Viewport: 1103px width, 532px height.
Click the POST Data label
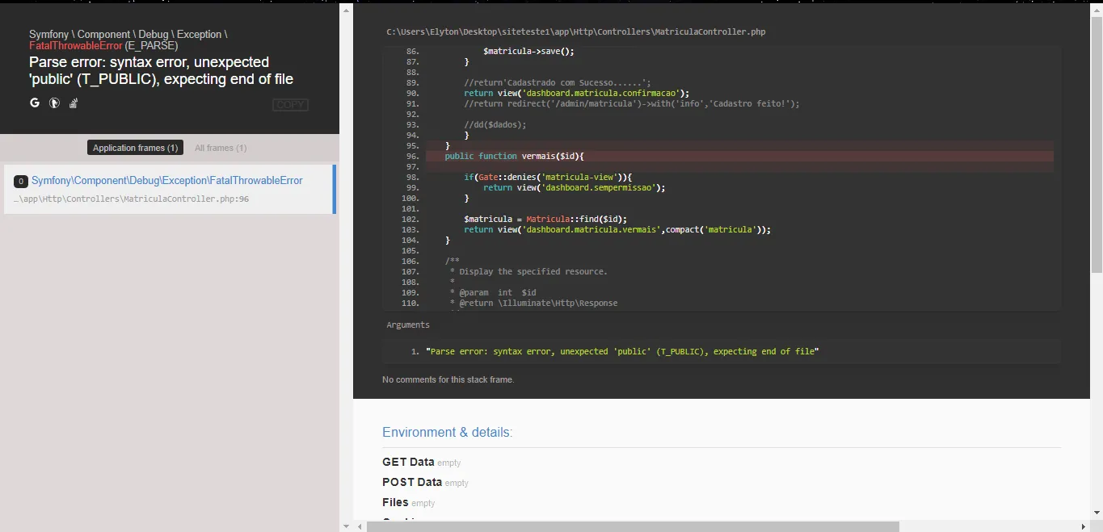(x=410, y=482)
